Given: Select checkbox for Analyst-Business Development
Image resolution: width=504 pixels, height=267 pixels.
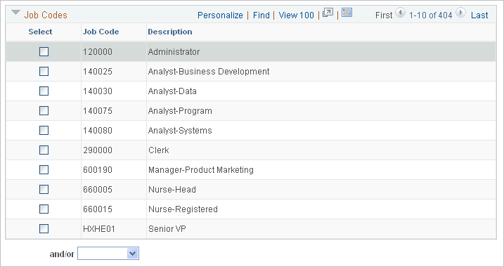Looking at the screenshot, I should (x=44, y=72).
